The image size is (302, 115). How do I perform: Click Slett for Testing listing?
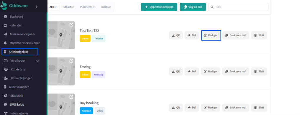pos(259,71)
